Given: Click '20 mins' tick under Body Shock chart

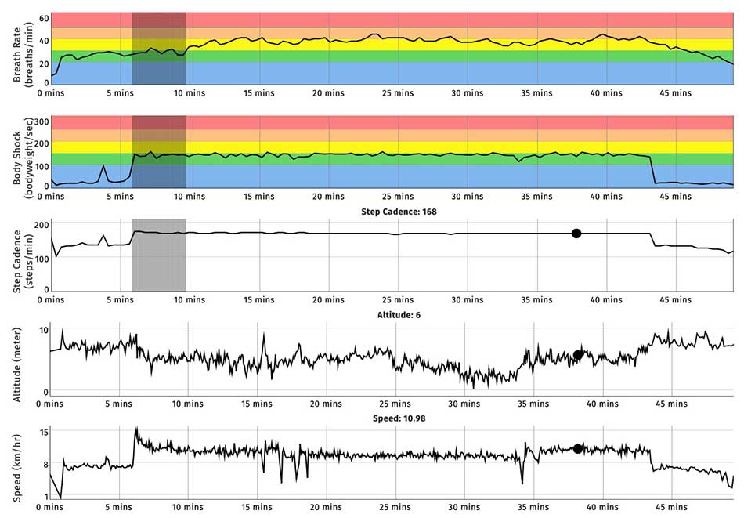Looking at the screenshot, I should [328, 197].
